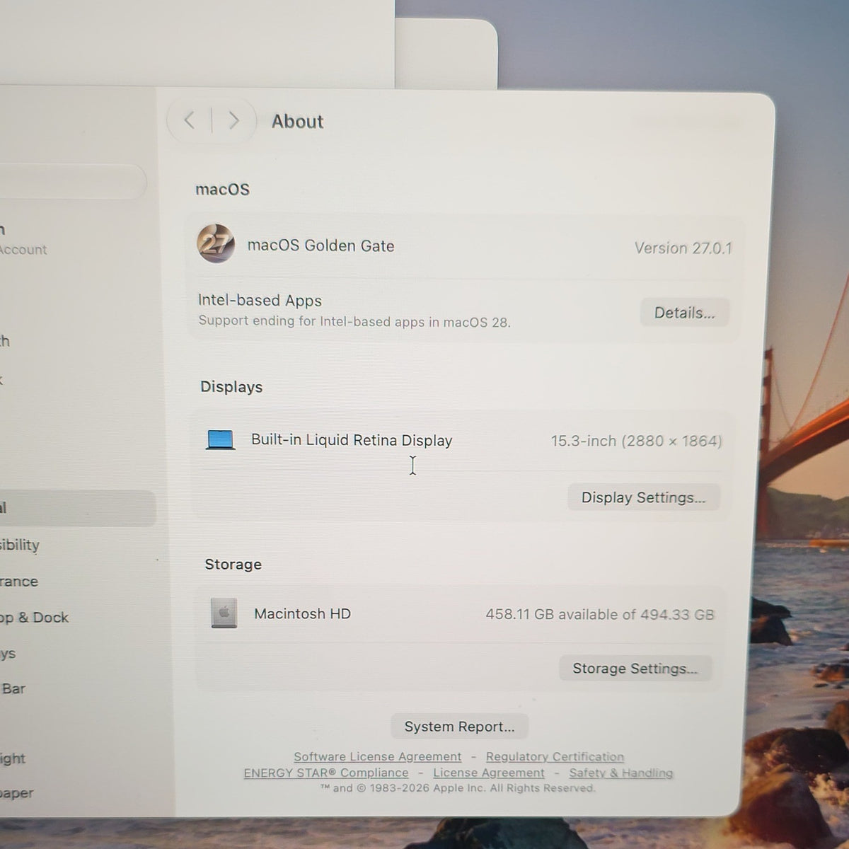
Task: Click the Version 27.0.1 text
Action: (683, 248)
